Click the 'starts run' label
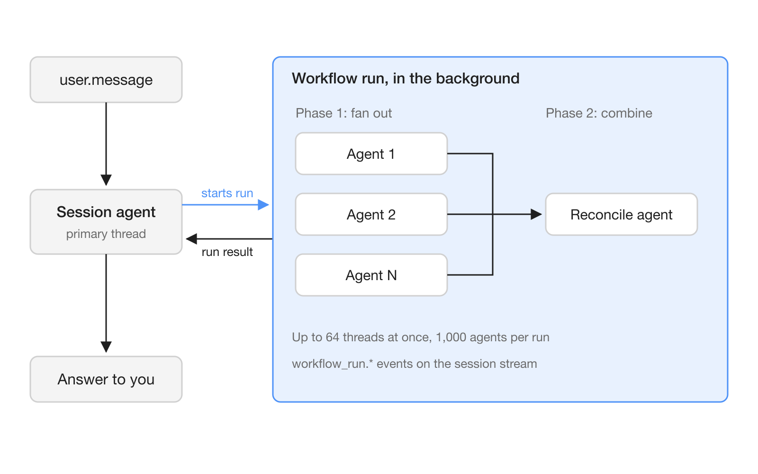 (x=227, y=193)
